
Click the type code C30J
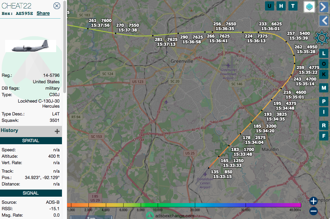coord(54,95)
